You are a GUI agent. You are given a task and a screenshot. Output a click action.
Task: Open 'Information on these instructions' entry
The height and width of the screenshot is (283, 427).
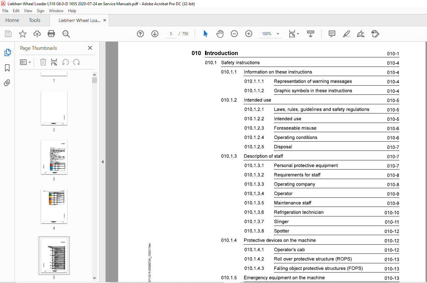(x=278, y=72)
